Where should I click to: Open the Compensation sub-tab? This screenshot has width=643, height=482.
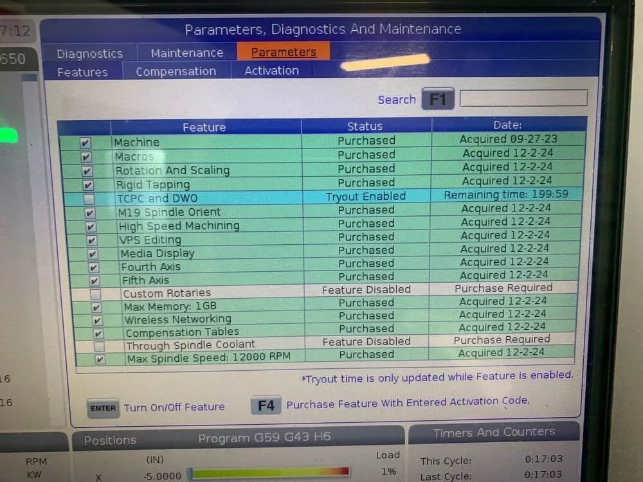[x=176, y=71]
